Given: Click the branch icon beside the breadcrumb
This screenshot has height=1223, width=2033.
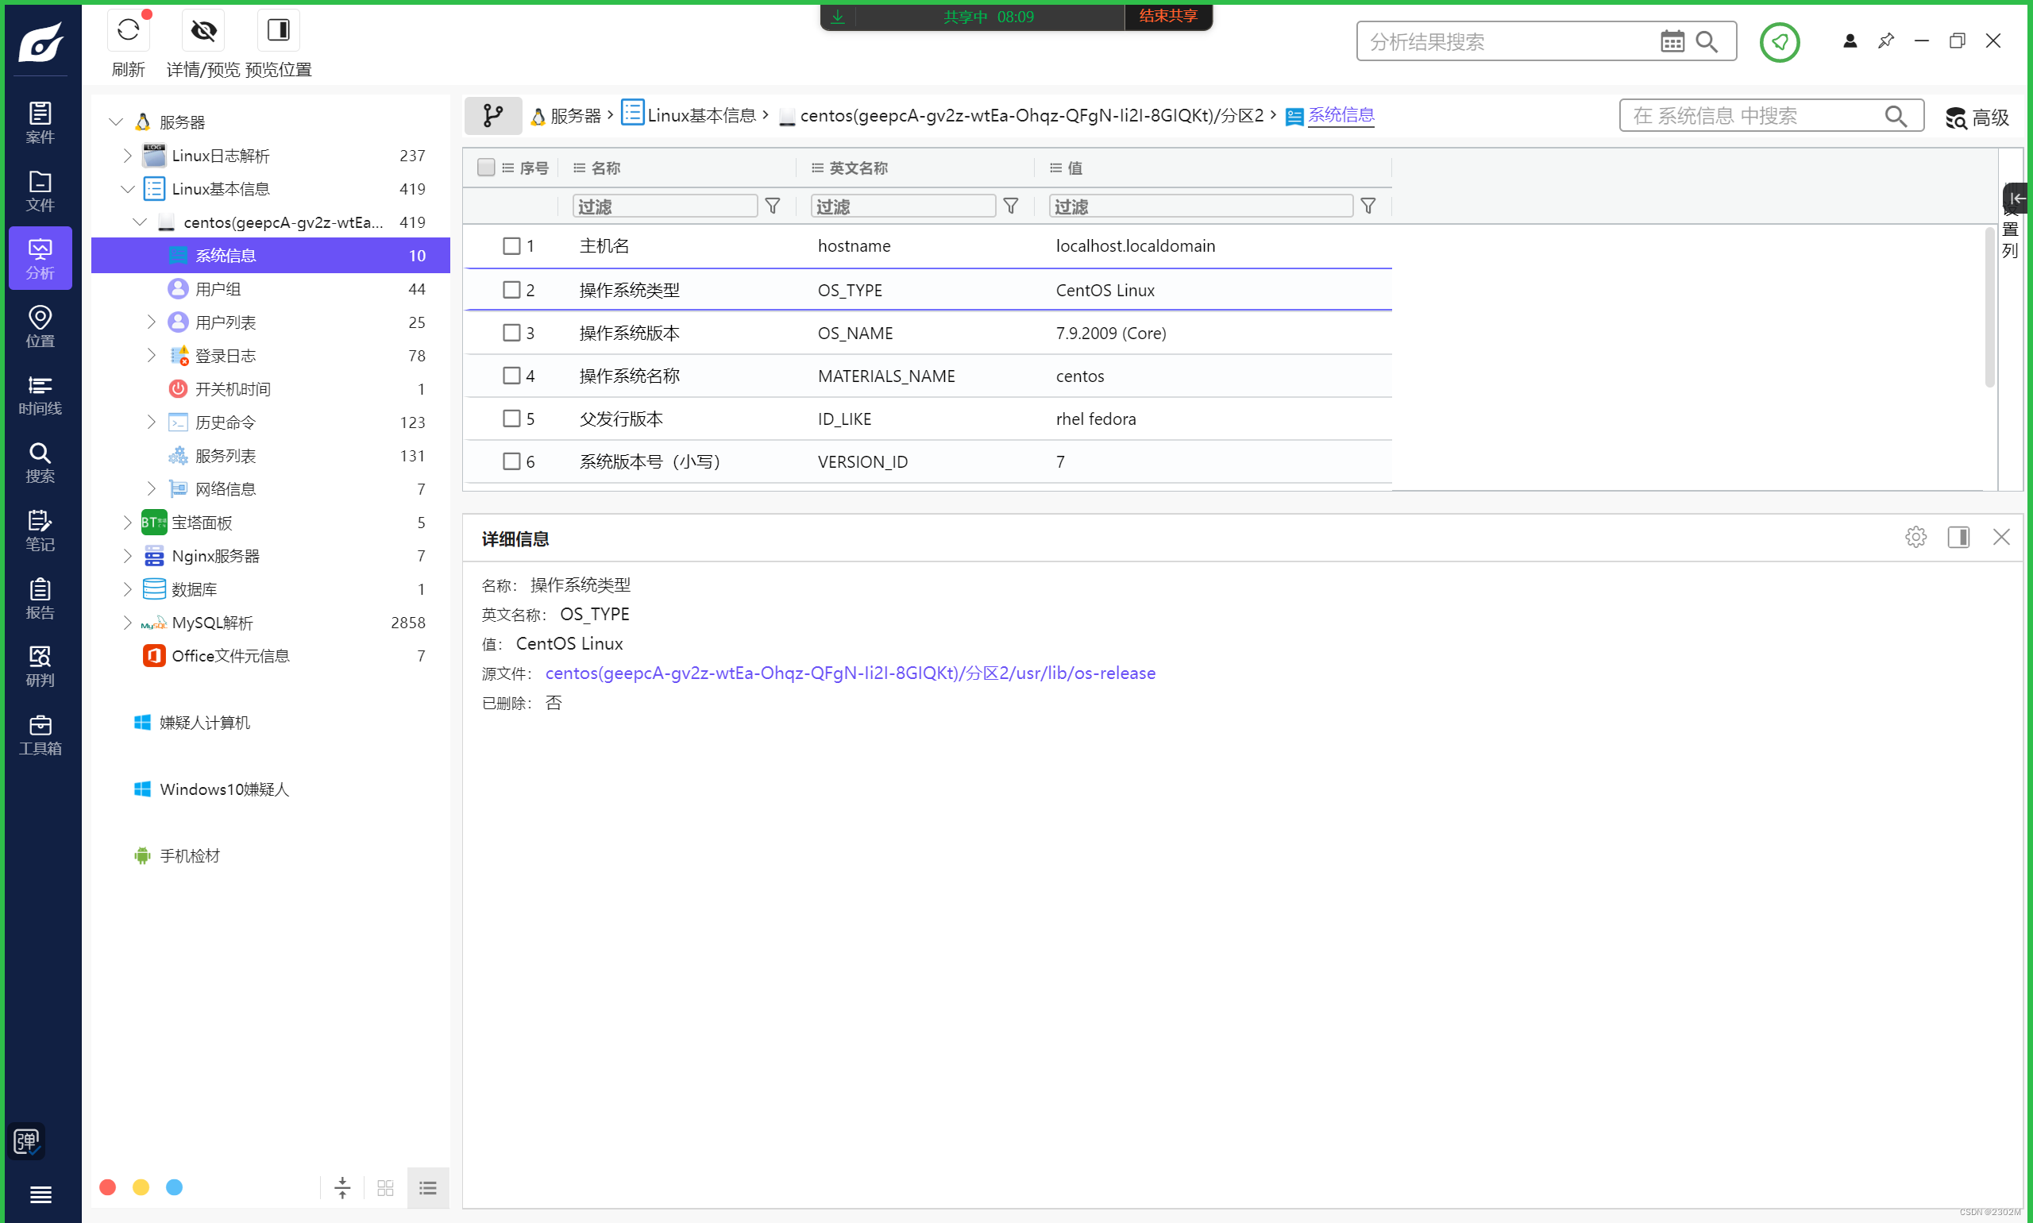Looking at the screenshot, I should click(493, 115).
